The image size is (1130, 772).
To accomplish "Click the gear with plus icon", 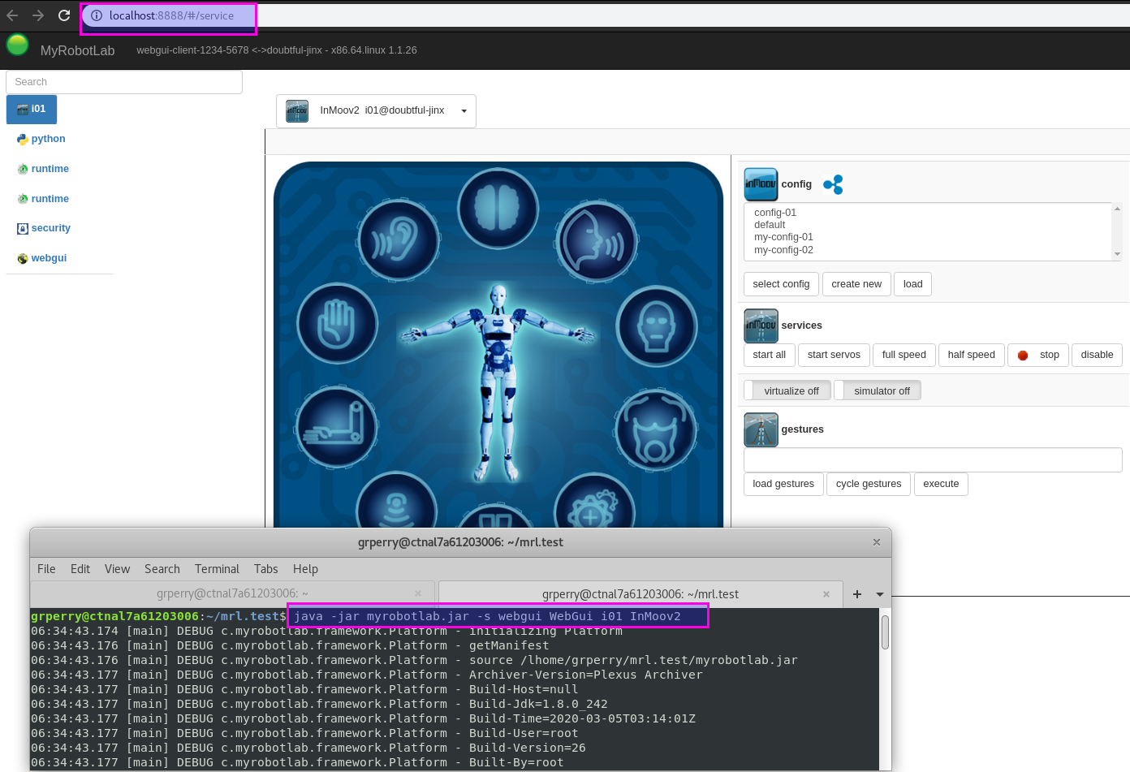I will (594, 507).
